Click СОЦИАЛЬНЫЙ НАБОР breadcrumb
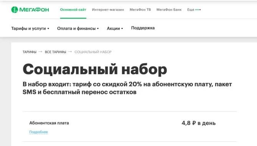 pyautogui.click(x=93, y=52)
